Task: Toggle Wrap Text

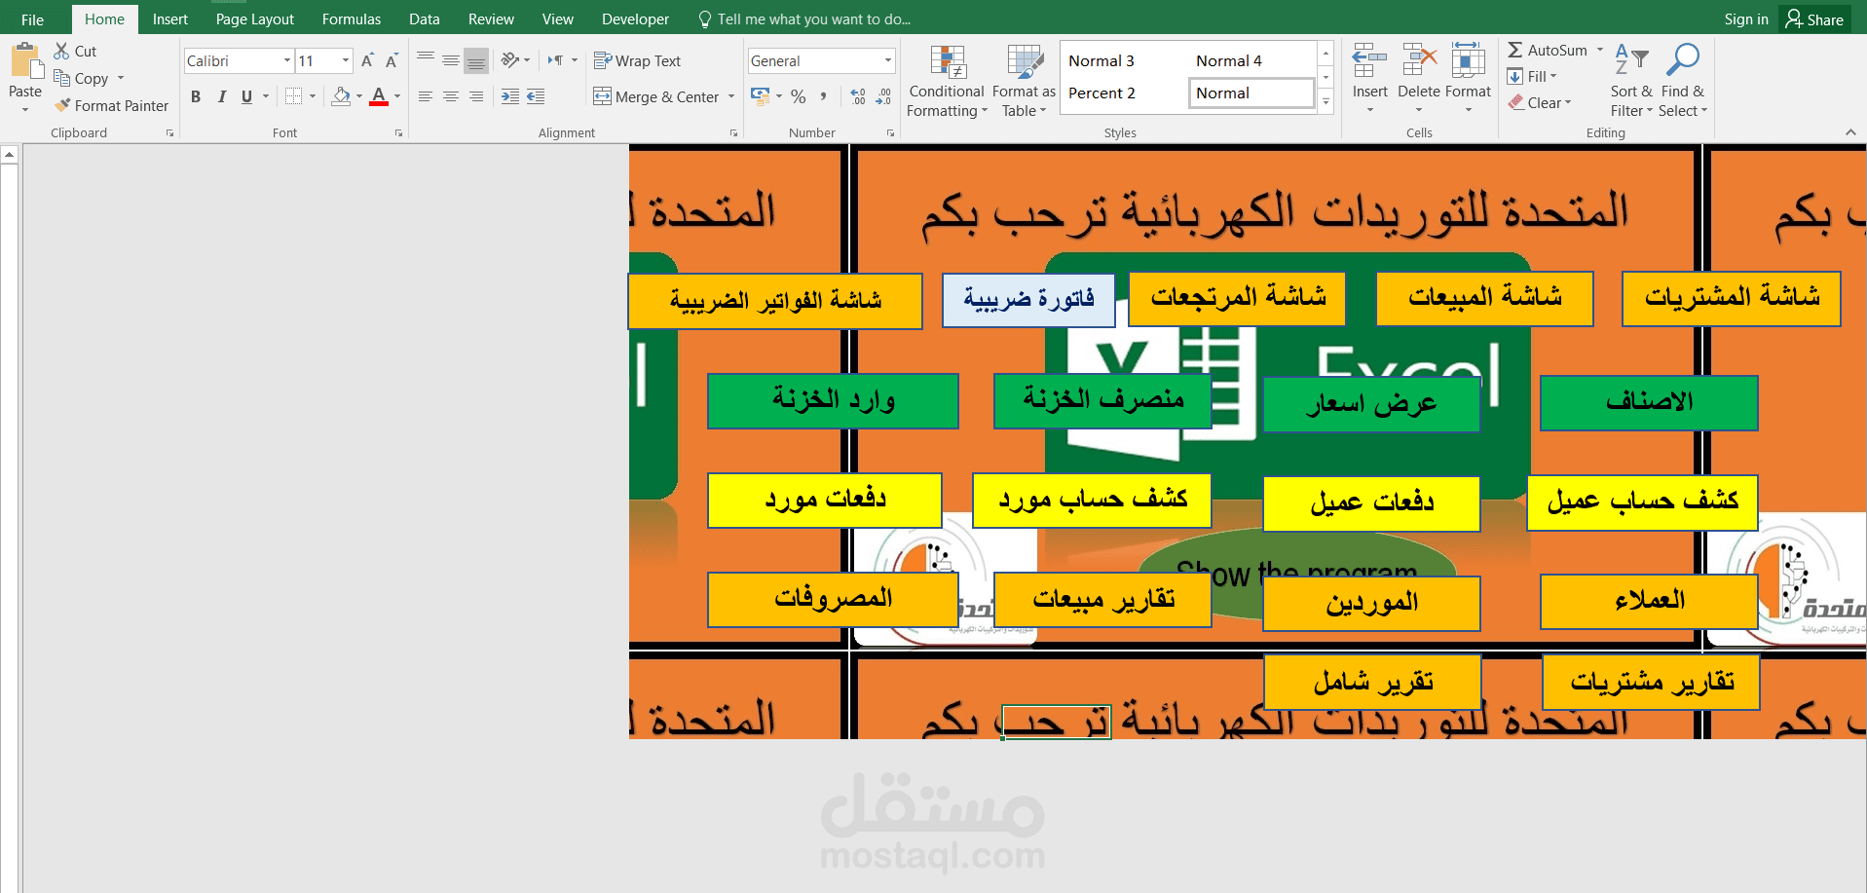Action: tap(637, 60)
